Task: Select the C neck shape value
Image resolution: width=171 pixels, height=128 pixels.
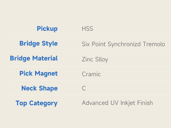Action: point(84,88)
